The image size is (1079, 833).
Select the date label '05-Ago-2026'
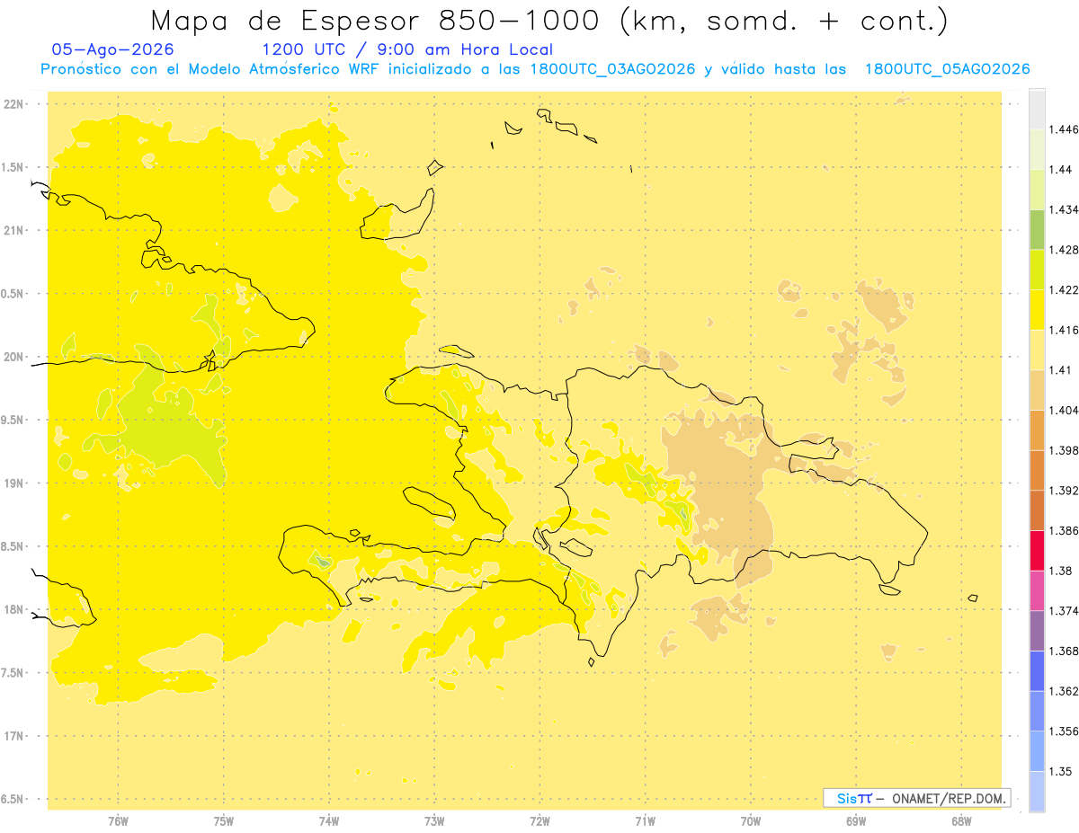tap(112, 50)
